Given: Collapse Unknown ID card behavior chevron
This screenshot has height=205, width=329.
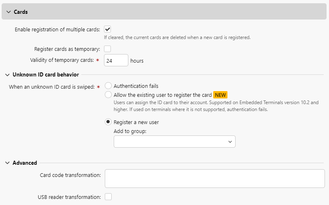Looking at the screenshot, I should 7,75.
